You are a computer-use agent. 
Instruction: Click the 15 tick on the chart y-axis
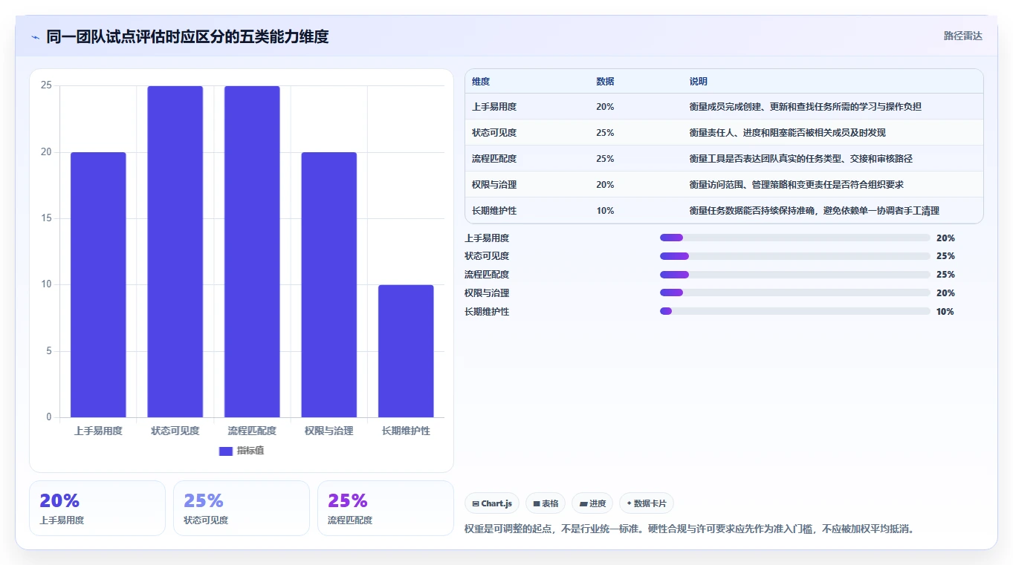[x=46, y=218]
